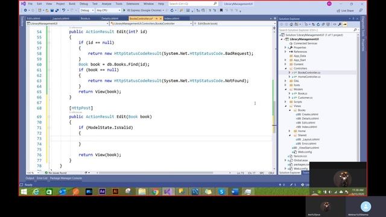386x217 pixels.
Task: Click the Home icon in Solution Explorer
Action: (x=291, y=24)
